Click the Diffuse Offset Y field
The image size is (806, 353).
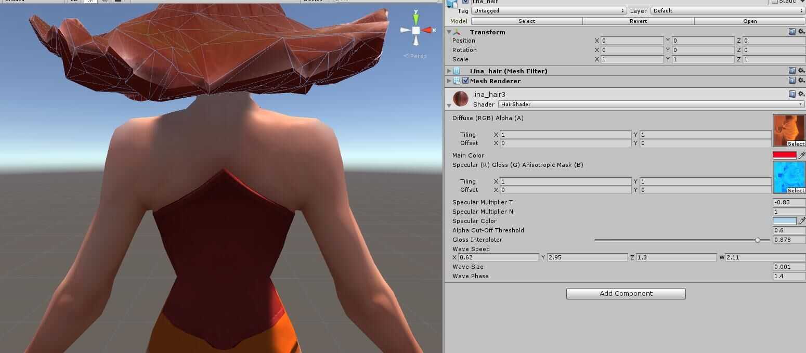(706, 143)
